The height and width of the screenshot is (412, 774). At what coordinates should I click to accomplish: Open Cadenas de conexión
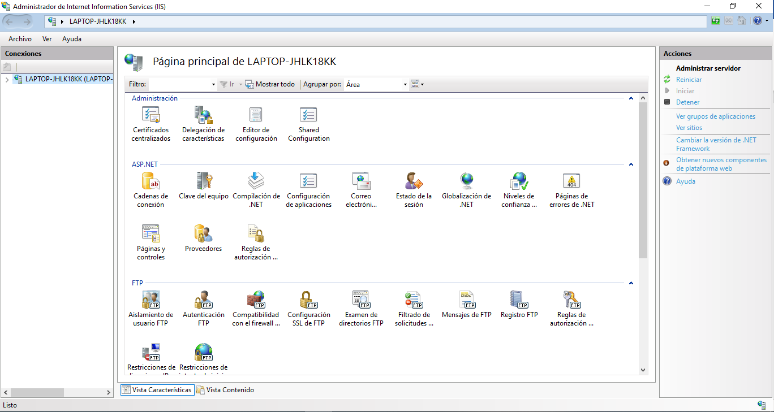coord(150,190)
